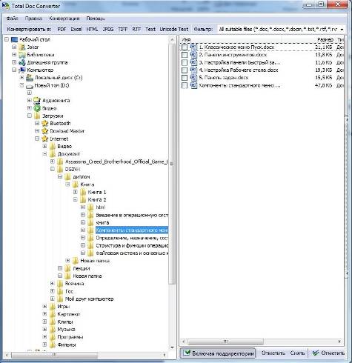The width and height of the screenshot is (352, 363).
Task: Click the docx icon of 3. Настройка панели
Action: (193, 62)
